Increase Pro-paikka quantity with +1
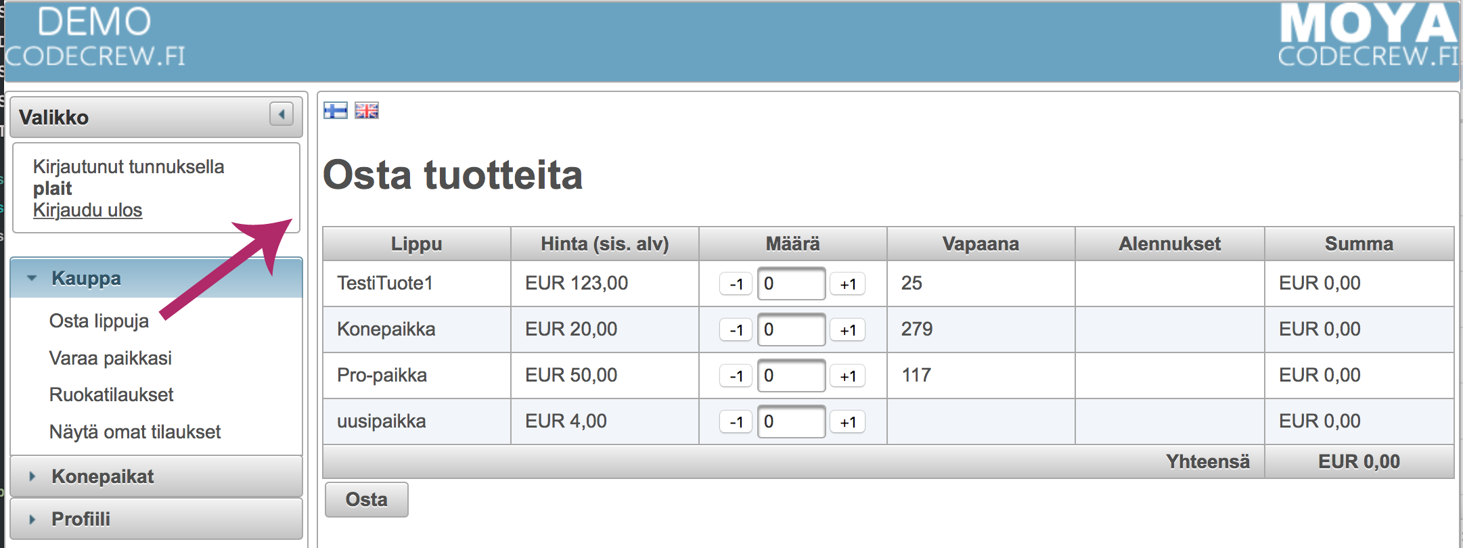1463x548 pixels. [x=848, y=376]
